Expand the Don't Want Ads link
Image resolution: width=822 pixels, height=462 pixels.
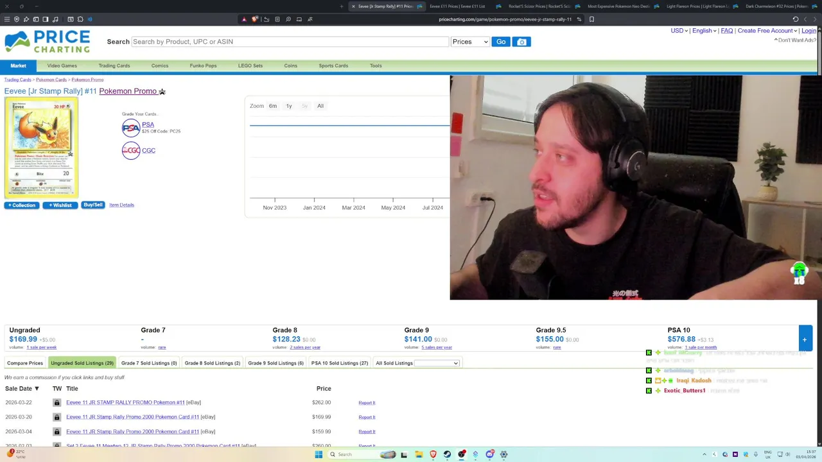[x=795, y=40]
